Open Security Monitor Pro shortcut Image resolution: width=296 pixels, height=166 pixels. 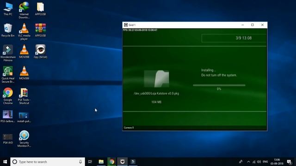click(24, 139)
